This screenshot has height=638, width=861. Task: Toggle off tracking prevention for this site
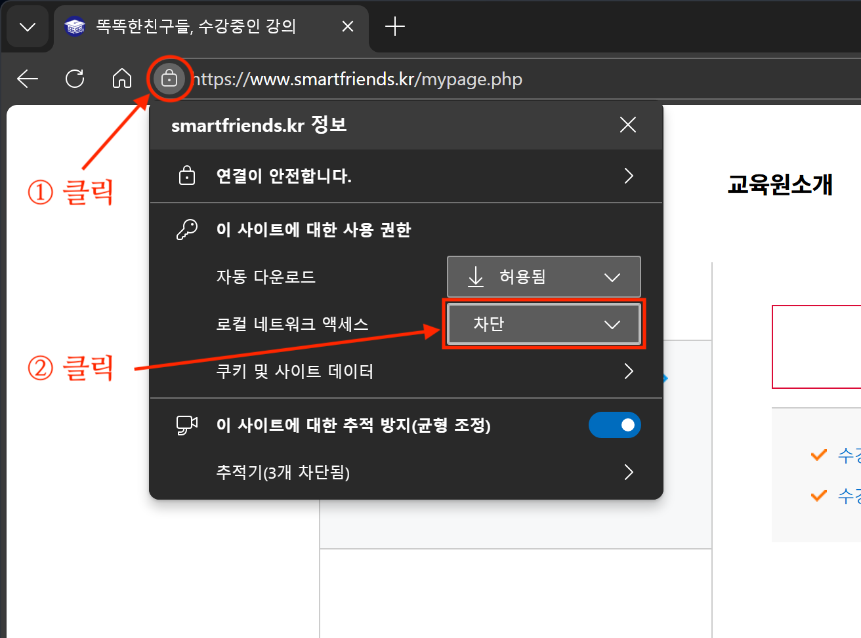(x=614, y=425)
